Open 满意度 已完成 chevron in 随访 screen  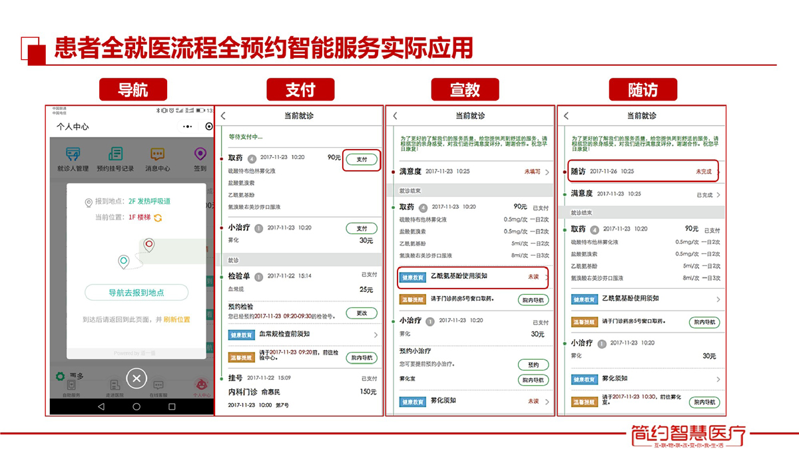point(718,195)
